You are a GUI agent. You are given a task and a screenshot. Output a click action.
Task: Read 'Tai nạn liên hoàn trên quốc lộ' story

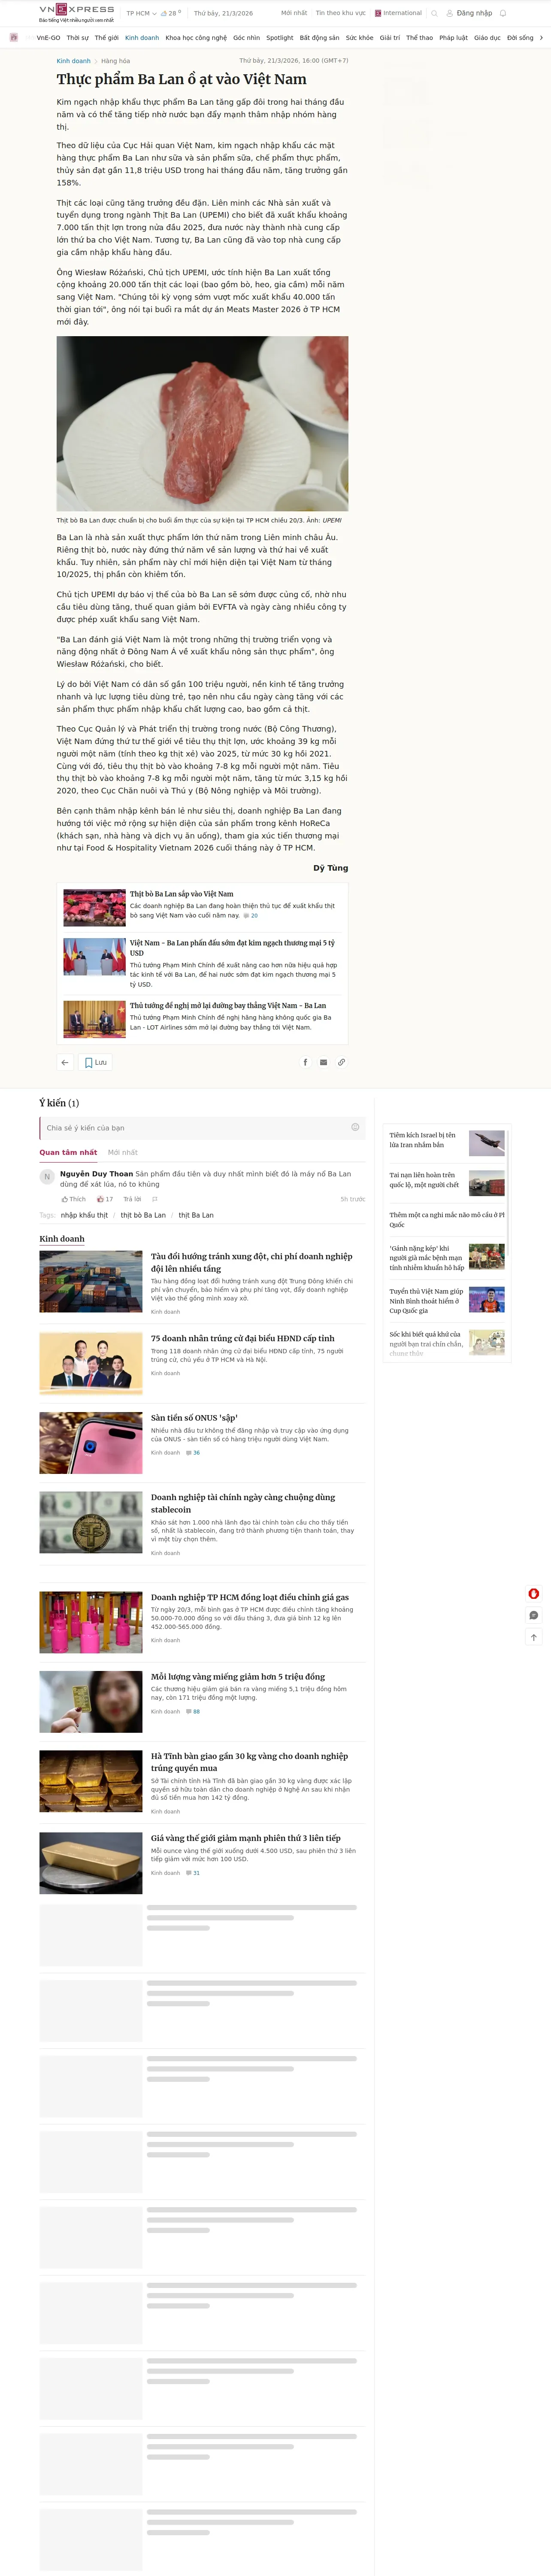424,1180
